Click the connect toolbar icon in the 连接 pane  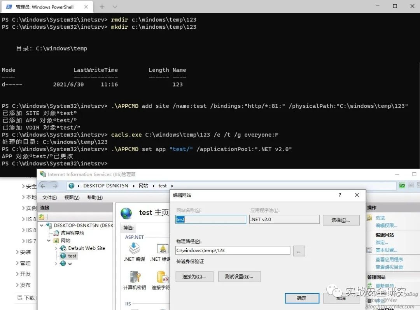pyautogui.click(x=42, y=217)
